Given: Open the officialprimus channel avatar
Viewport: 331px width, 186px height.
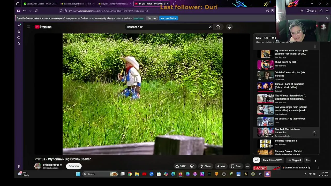Looking at the screenshot, I should 38,166.
